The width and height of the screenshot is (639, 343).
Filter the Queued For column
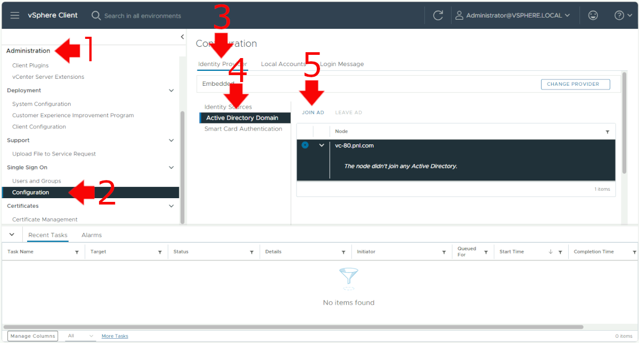point(486,252)
